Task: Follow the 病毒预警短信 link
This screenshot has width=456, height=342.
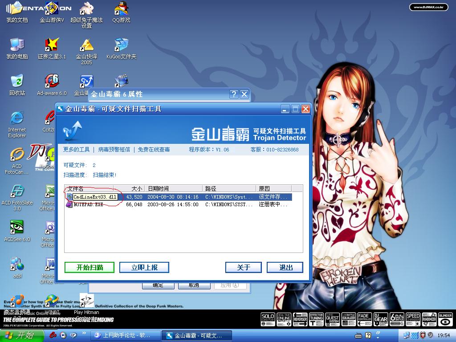Action: tap(114, 150)
